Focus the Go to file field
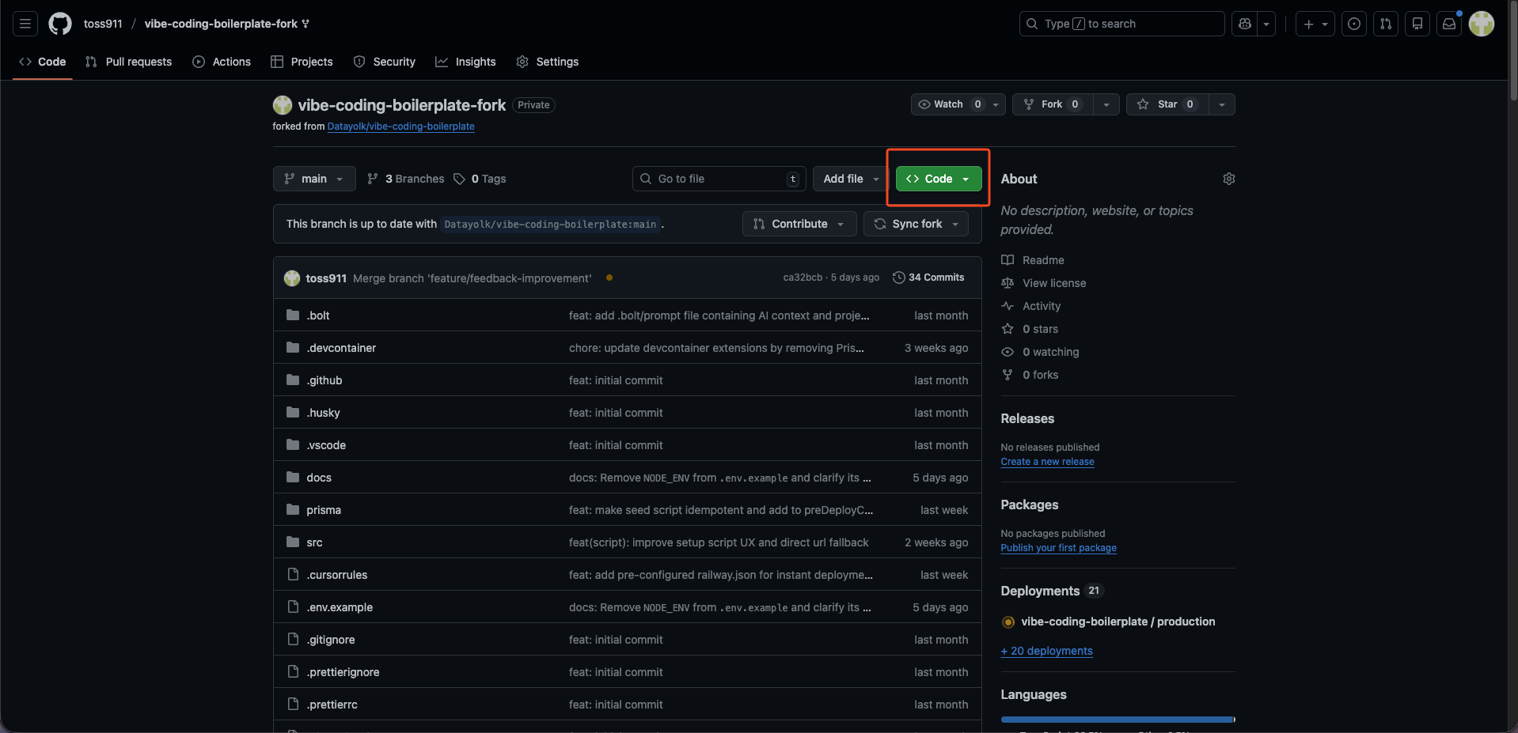 pyautogui.click(x=719, y=179)
